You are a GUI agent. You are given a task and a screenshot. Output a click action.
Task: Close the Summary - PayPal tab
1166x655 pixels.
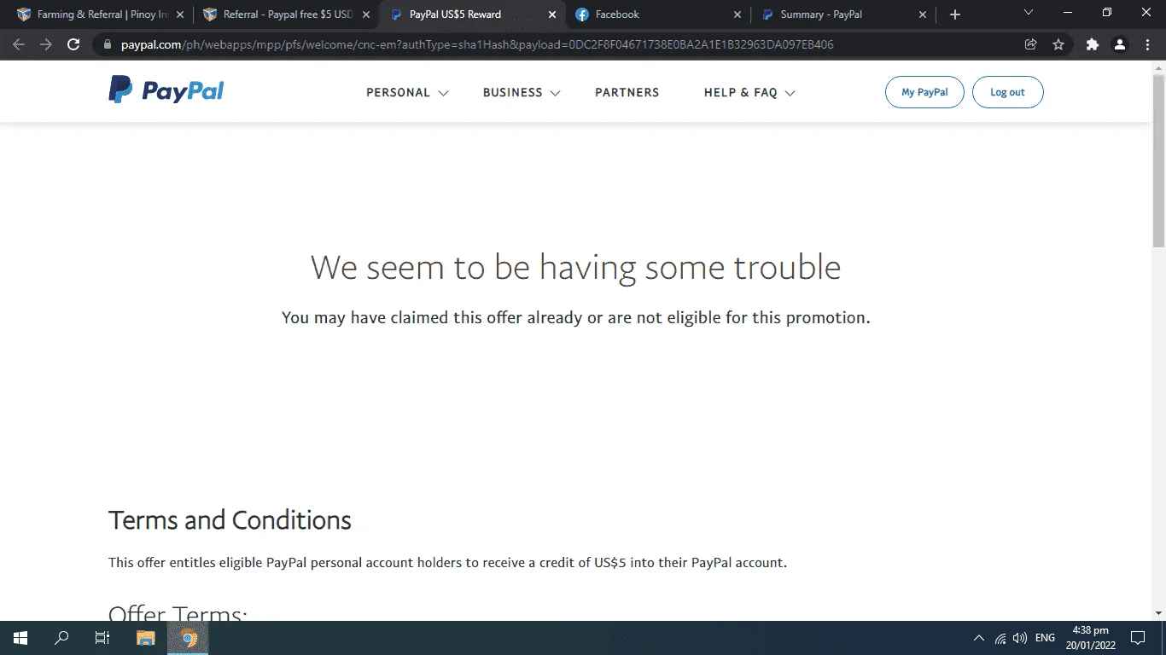tap(924, 14)
